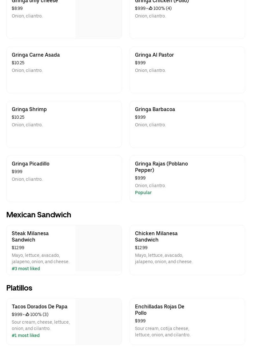Click thumbs-up icon on Gringa Chicken (Pollo)

click(x=151, y=9)
